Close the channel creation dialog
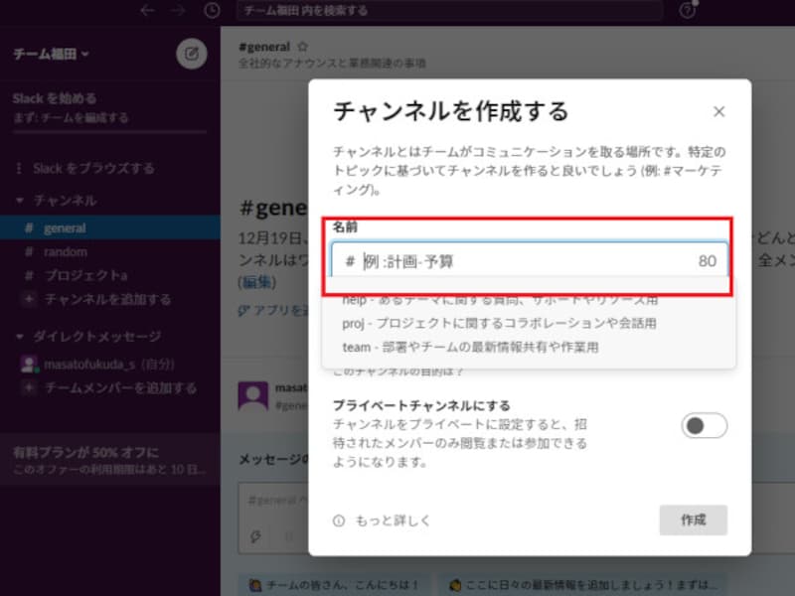This screenshot has height=596, width=795. pos(718,111)
